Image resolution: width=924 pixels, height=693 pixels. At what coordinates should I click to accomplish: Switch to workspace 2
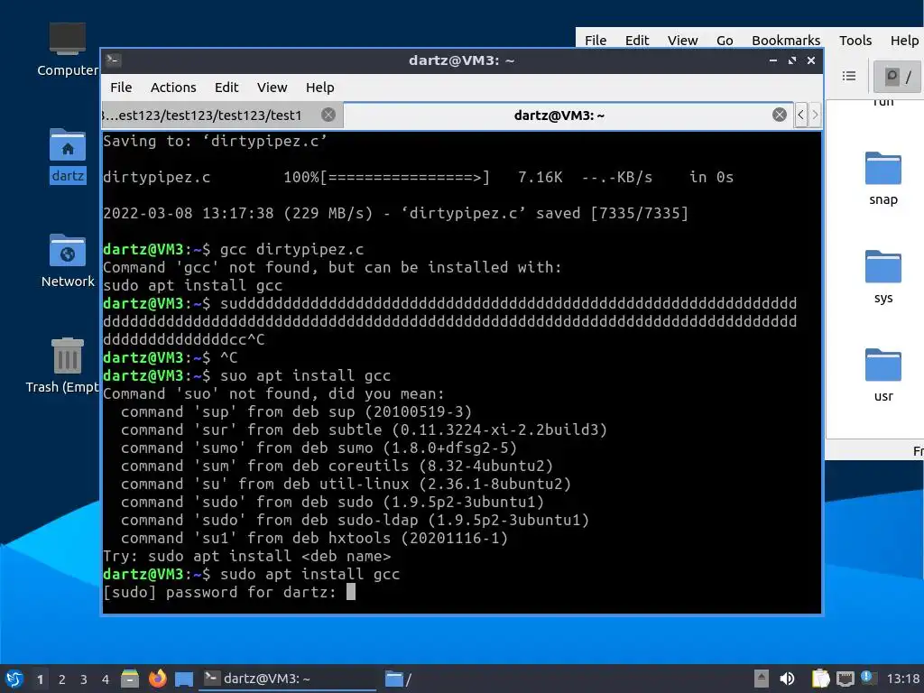coord(61,679)
